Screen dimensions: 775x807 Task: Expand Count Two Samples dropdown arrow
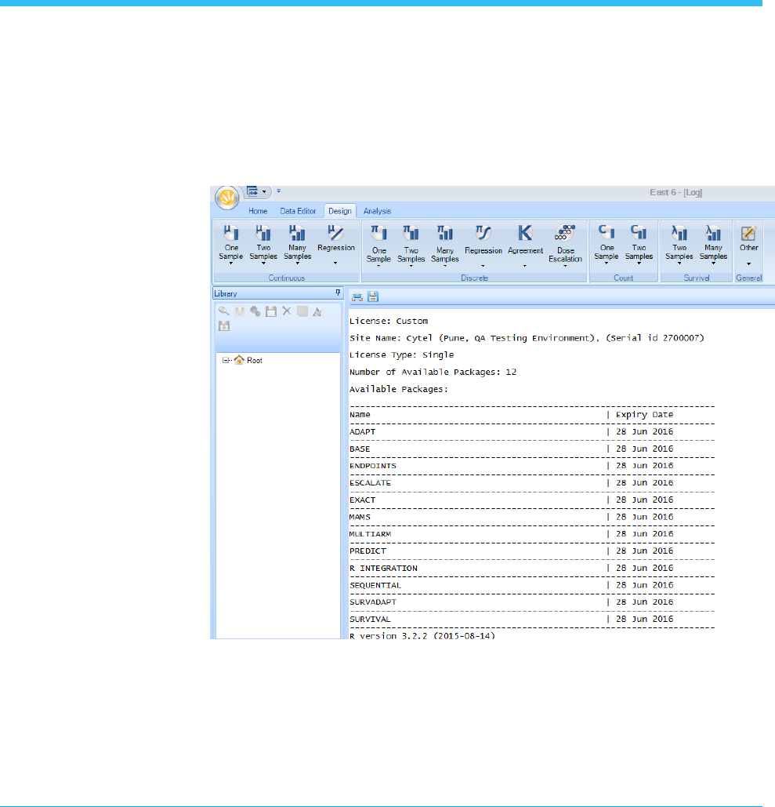(x=639, y=264)
